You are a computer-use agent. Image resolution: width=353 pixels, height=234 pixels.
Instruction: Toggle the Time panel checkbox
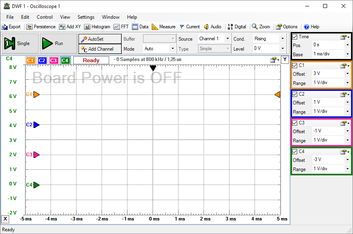pos(295,37)
